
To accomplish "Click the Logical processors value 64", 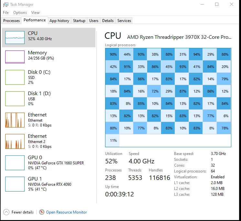I will coord(213,171).
